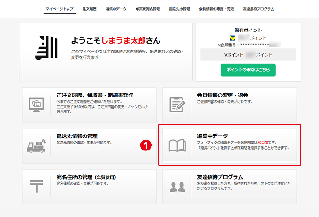Click the postal mark address icon
The width and height of the screenshot is (319, 217).
37,186
